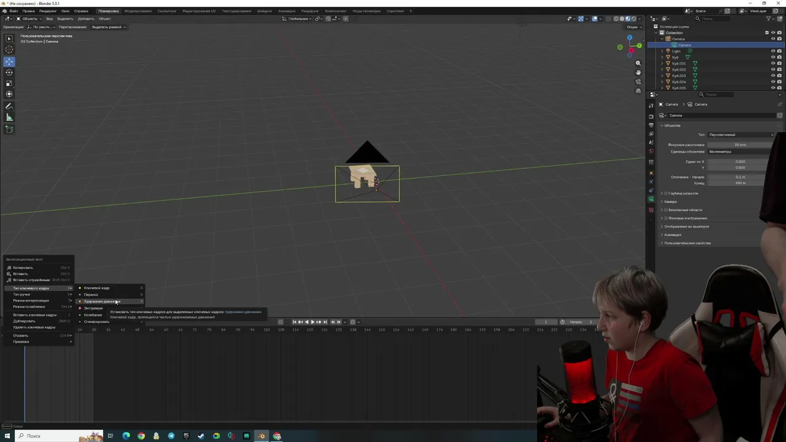Expand Куб.001 in the outliner tree
786x442 pixels.
click(x=662, y=63)
